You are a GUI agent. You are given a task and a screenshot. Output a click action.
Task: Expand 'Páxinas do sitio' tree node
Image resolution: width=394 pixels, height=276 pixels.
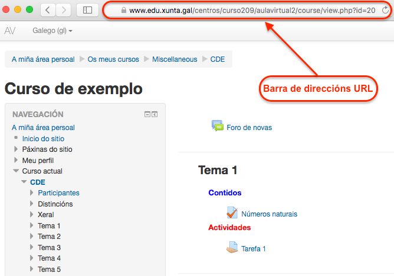16,149
